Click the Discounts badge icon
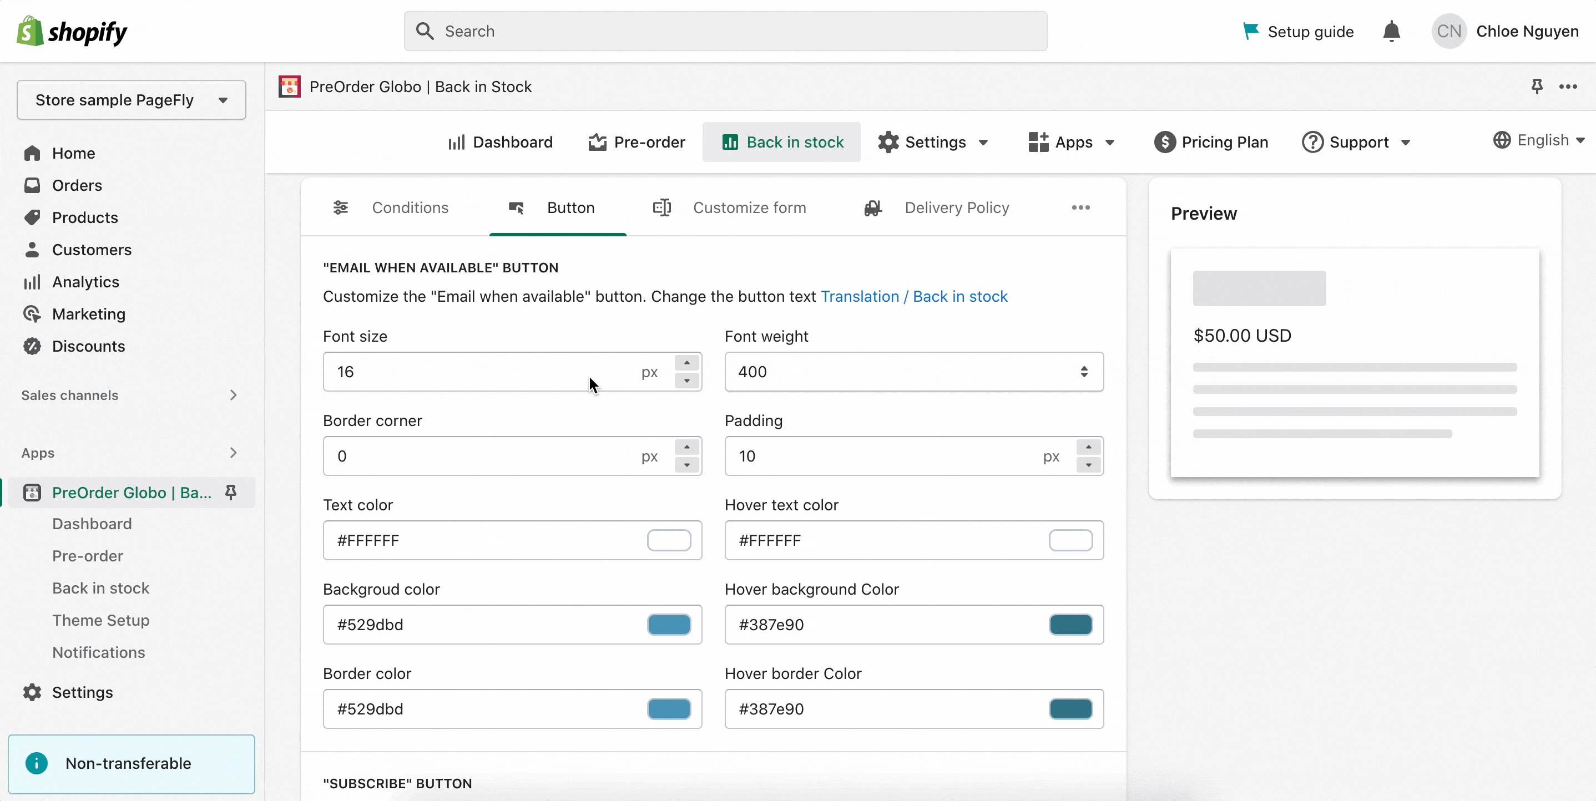 32,346
